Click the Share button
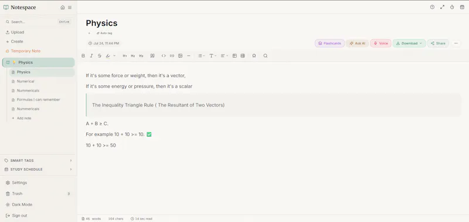The width and height of the screenshot is (469, 222). coord(438,43)
